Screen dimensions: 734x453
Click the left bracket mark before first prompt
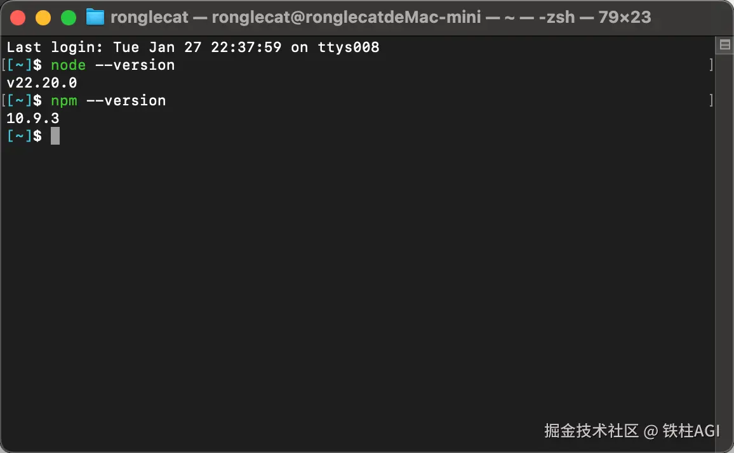pos(4,65)
